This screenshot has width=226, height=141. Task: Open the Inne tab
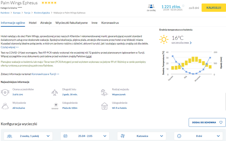click(94, 23)
